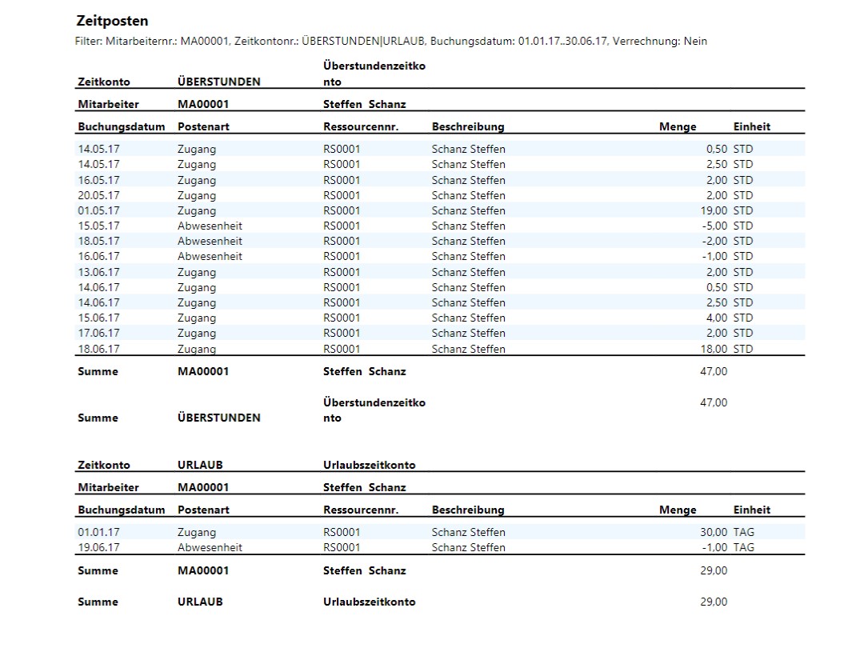
Task: Click the date 01.01.17 in URLAUB table
Action: point(98,532)
